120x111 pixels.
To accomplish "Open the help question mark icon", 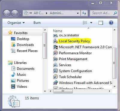I will 111,23.
